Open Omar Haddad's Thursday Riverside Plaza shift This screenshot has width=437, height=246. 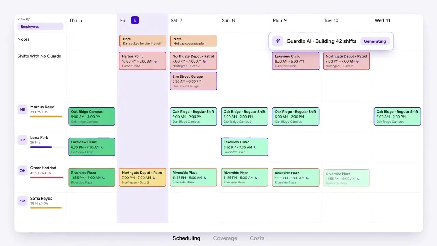point(92,177)
